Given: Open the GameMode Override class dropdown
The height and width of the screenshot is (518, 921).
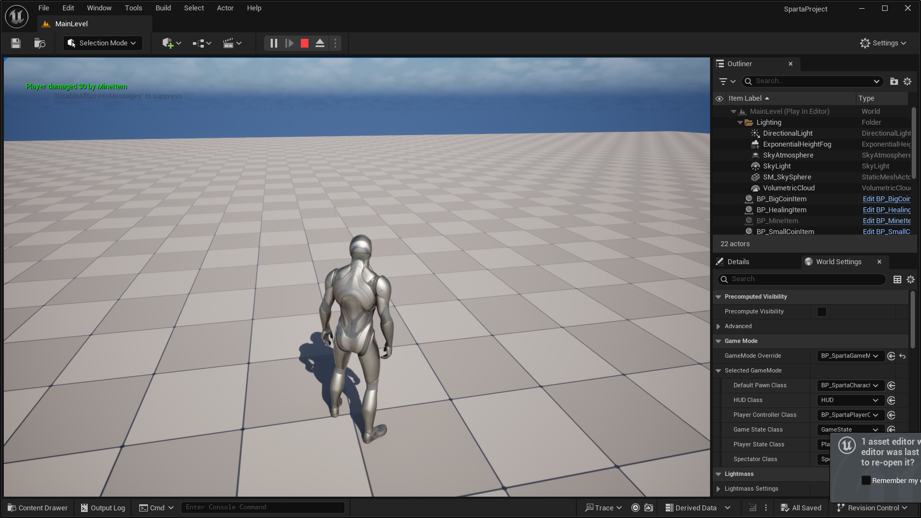Looking at the screenshot, I should click(x=850, y=356).
